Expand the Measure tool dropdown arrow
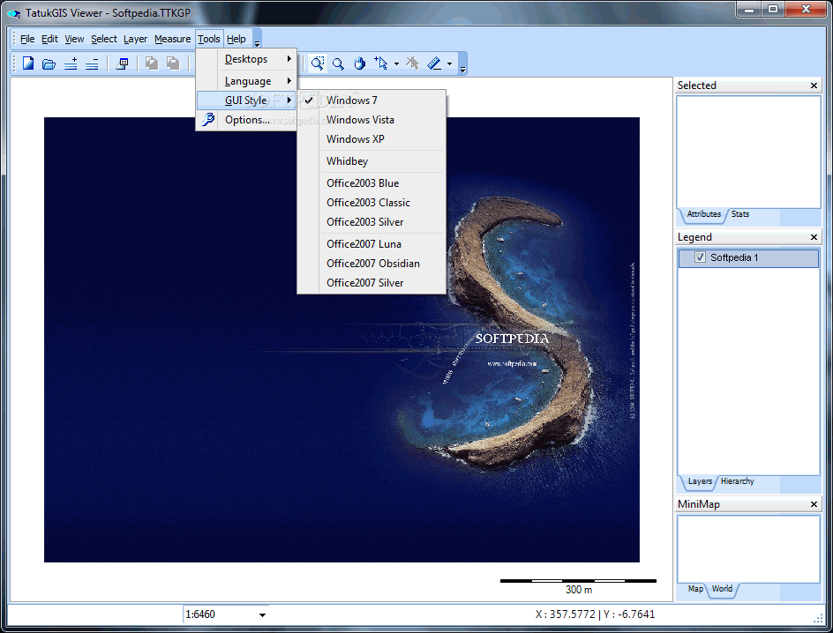The height and width of the screenshot is (633, 833). [449, 63]
